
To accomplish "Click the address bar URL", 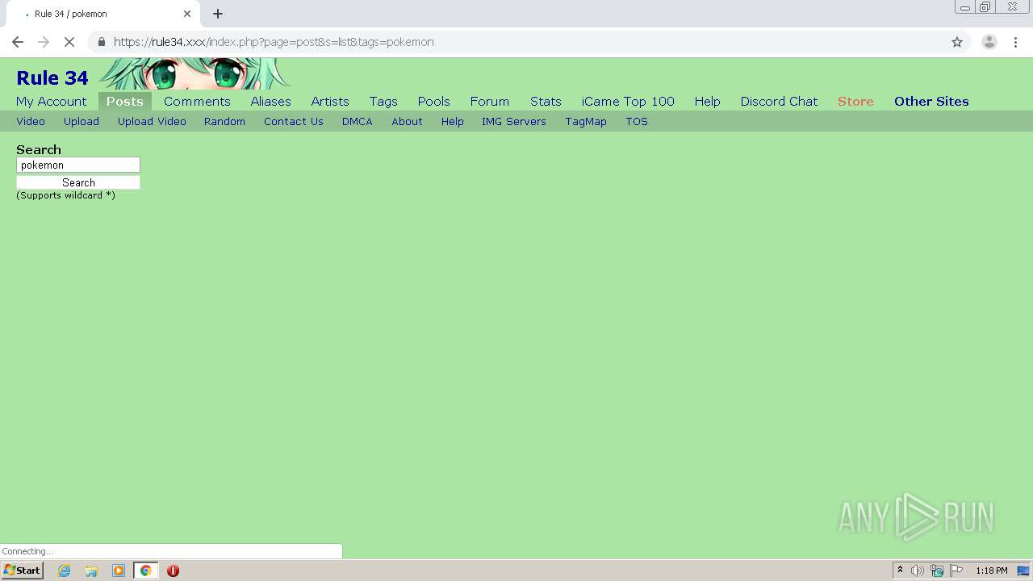I will pyautogui.click(x=274, y=42).
